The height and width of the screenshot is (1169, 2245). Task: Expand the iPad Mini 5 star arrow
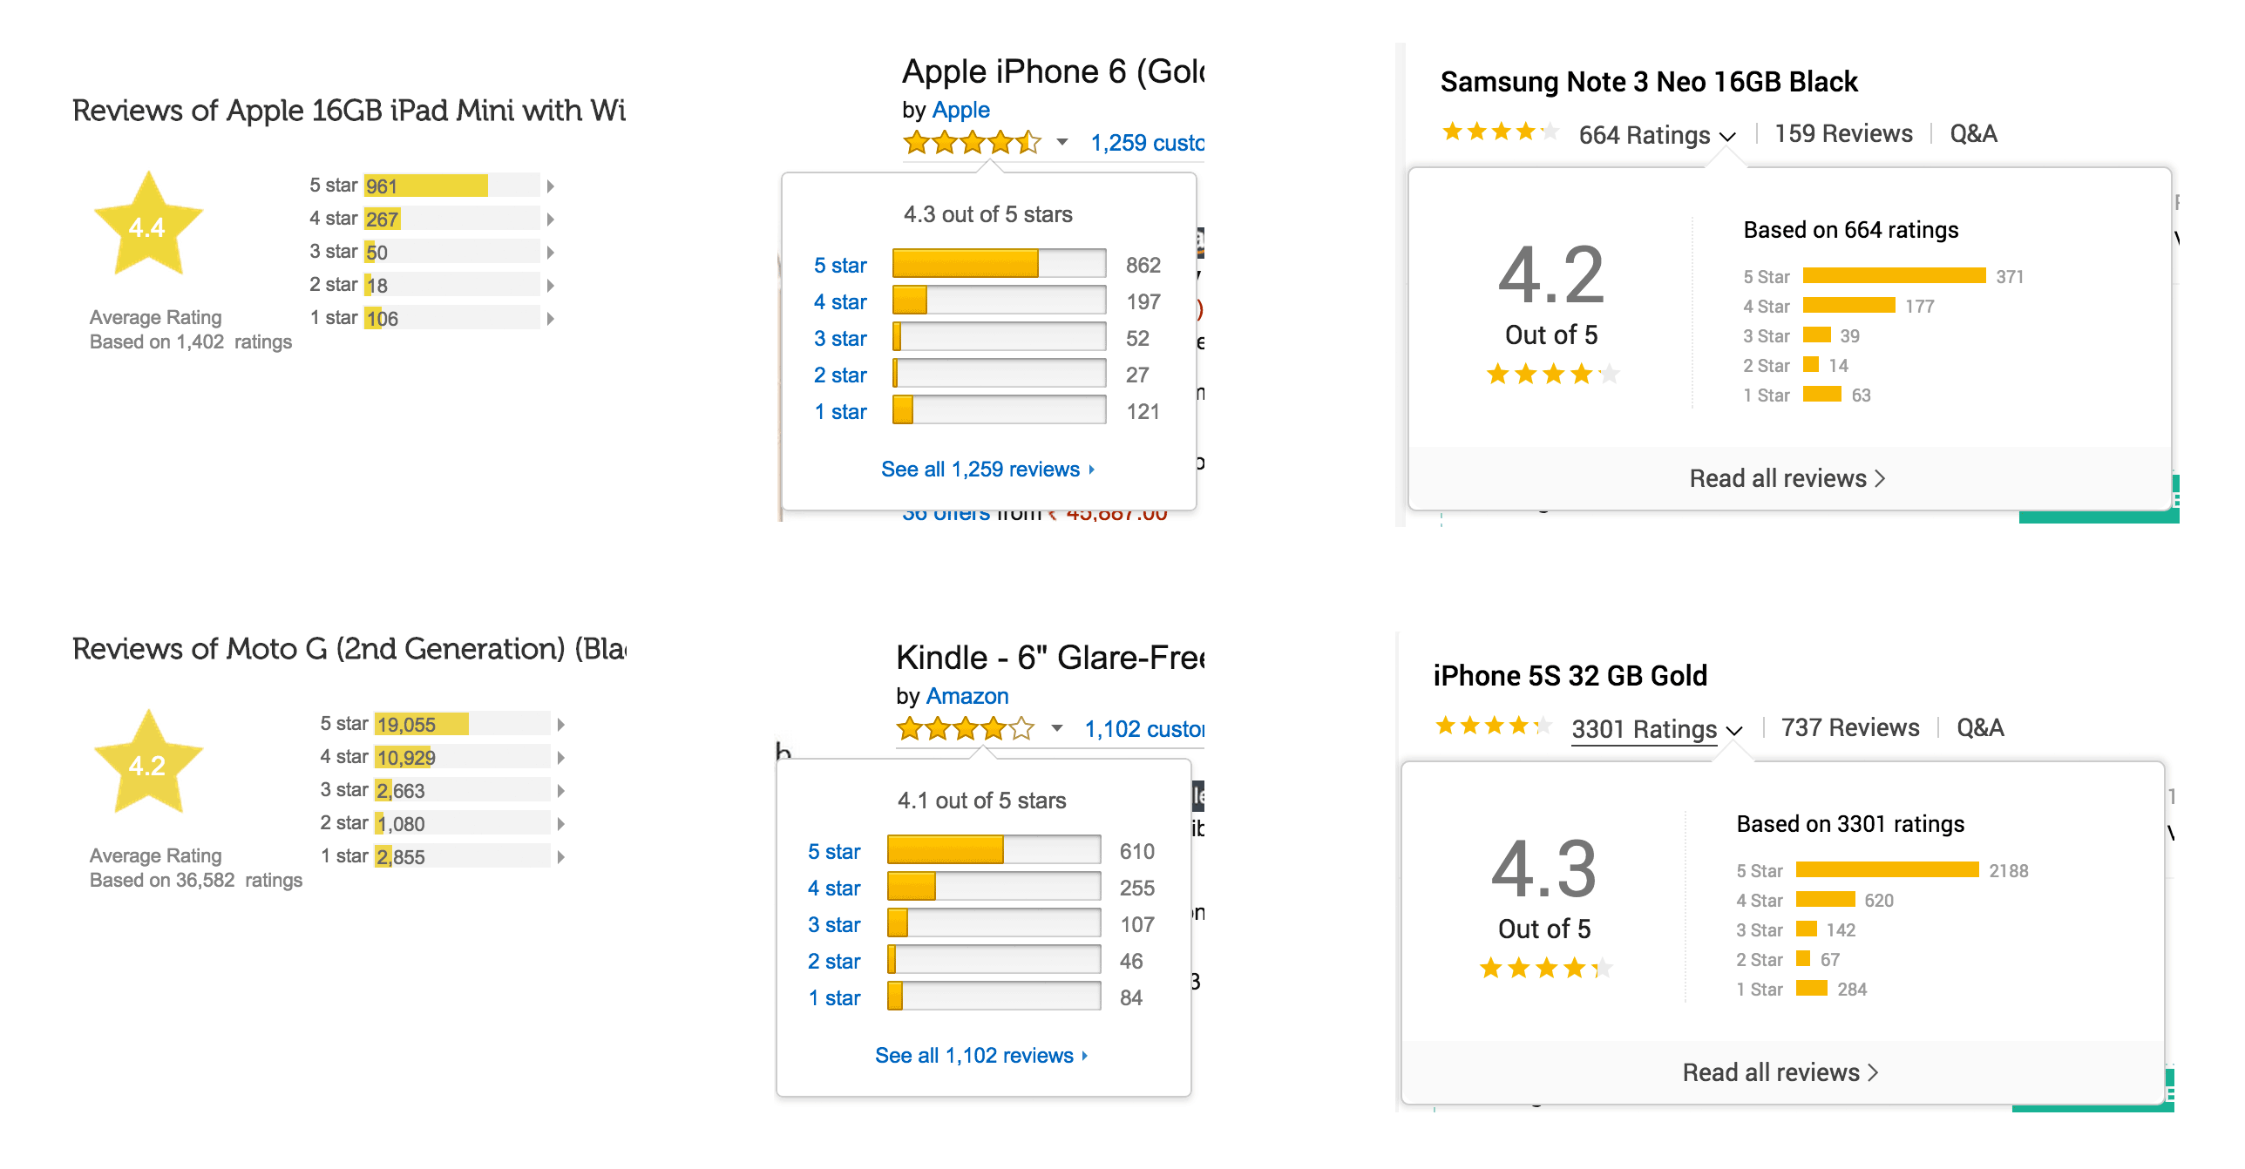tap(551, 186)
